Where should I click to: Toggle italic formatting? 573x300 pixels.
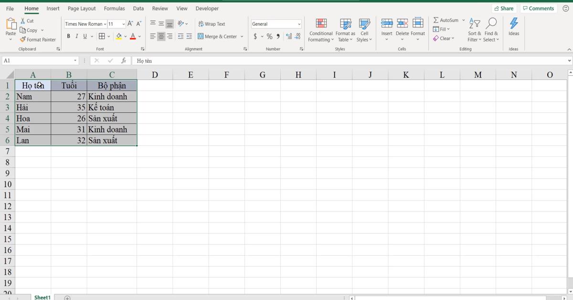click(x=77, y=36)
